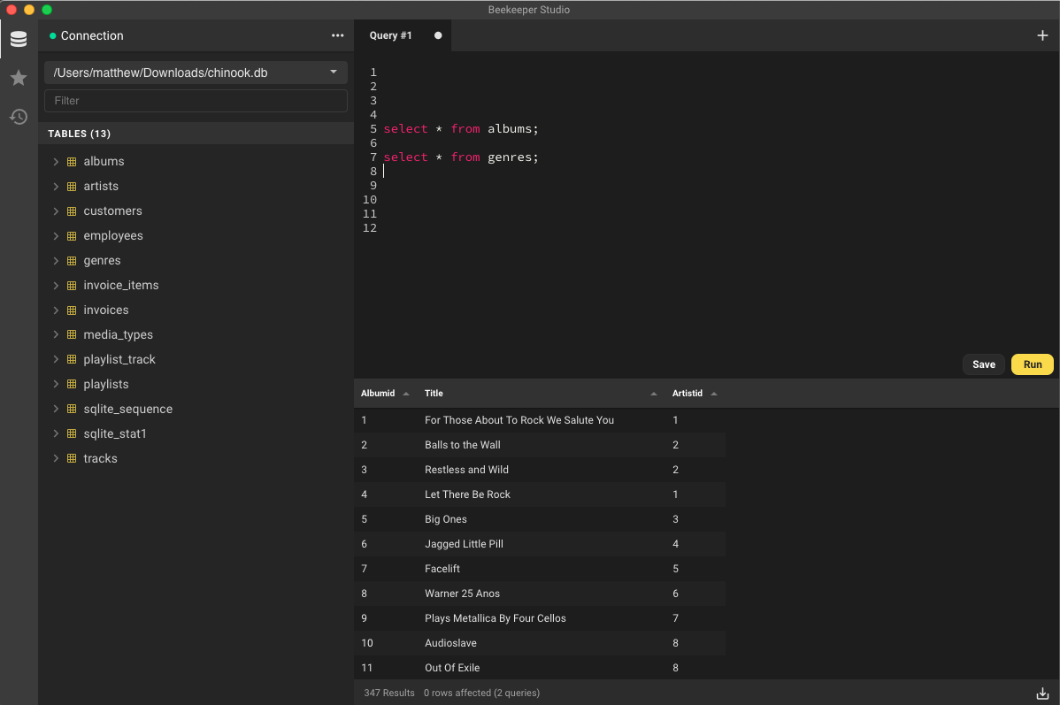This screenshot has width=1060, height=705.
Task: Click the playlist_track table grid icon
Action: pos(72,360)
